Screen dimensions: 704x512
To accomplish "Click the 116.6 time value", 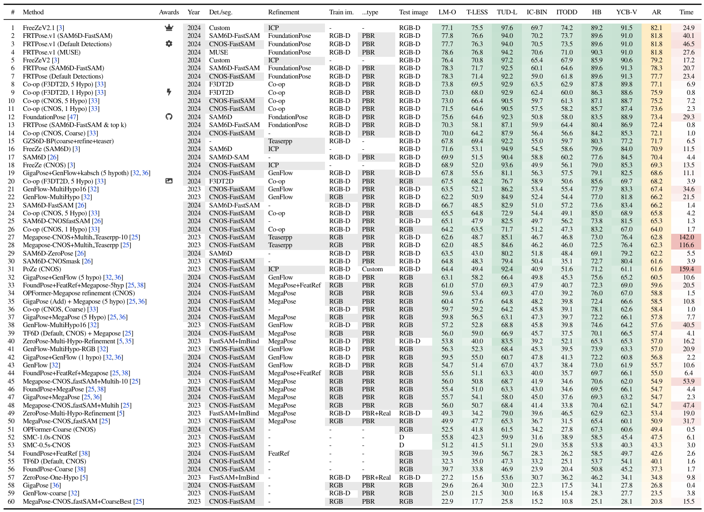I will (686, 245).
